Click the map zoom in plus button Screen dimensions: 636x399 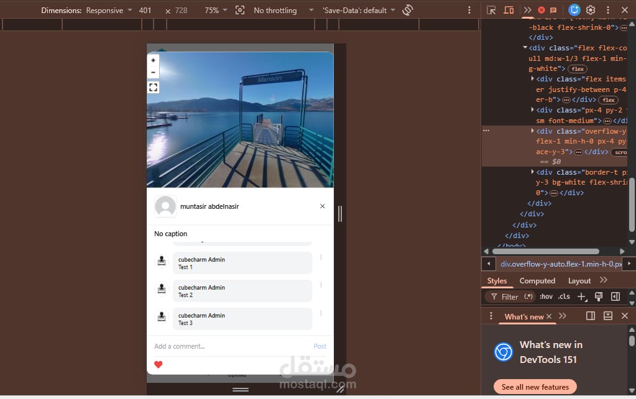(x=153, y=60)
